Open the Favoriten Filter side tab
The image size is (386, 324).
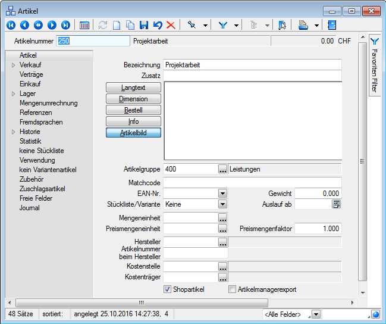(375, 66)
